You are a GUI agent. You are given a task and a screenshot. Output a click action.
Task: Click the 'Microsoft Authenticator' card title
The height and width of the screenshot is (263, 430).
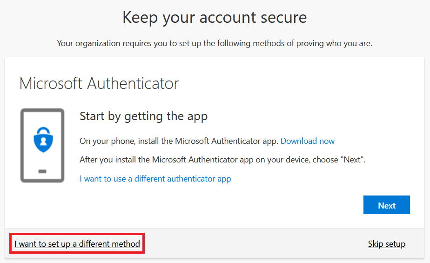coord(99,84)
